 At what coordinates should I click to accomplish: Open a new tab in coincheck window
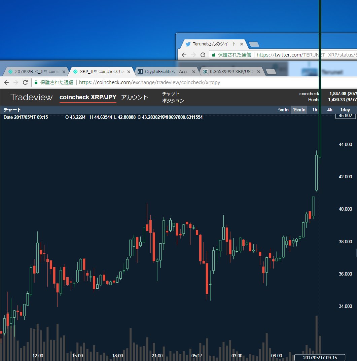pyautogui.click(x=271, y=72)
